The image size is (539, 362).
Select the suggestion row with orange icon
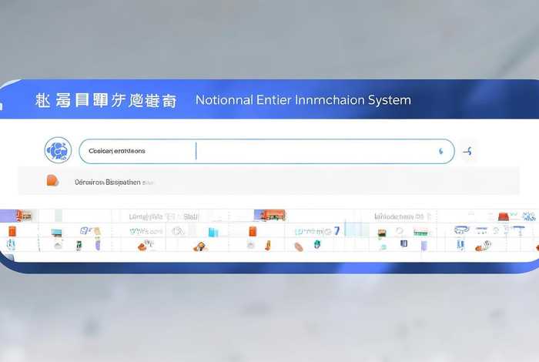tap(269, 181)
